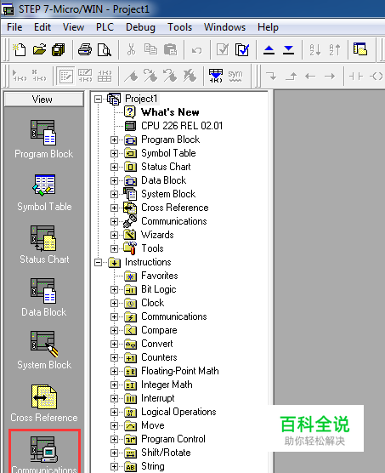385x473 pixels.
Task: Click the Copy toolbar icon
Action: pyautogui.click(x=150, y=49)
